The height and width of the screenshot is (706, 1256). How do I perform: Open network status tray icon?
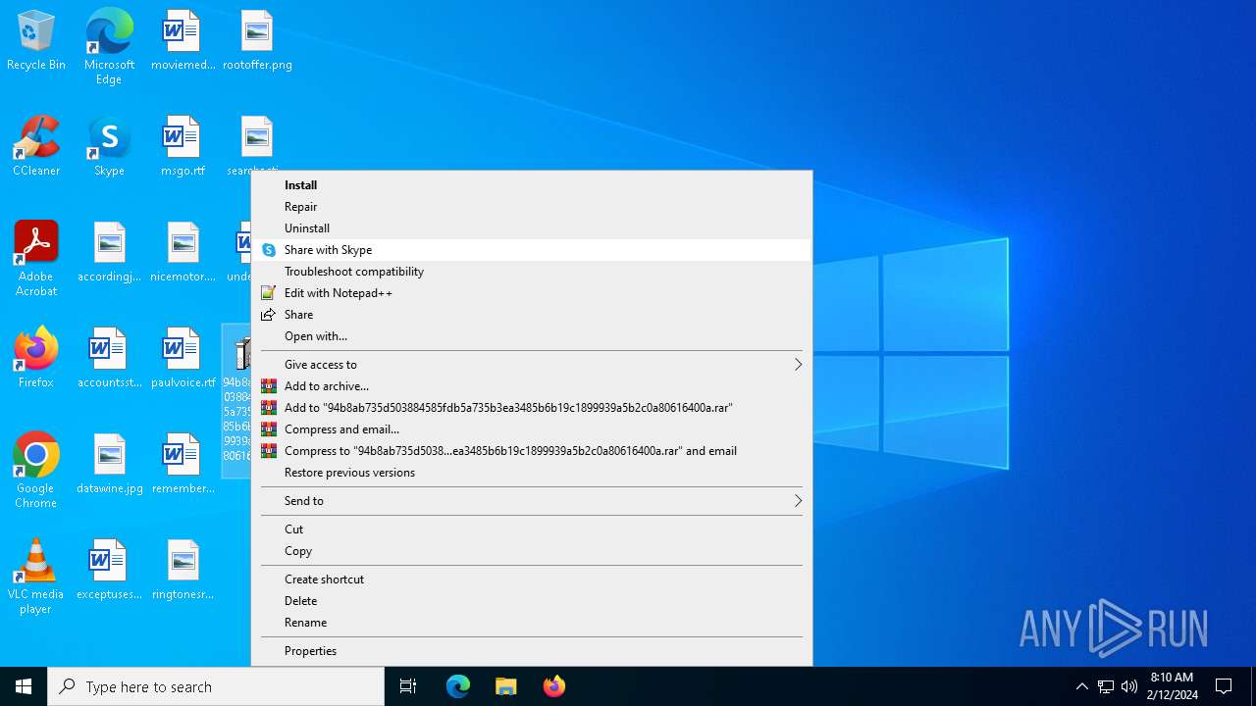pos(1106,686)
